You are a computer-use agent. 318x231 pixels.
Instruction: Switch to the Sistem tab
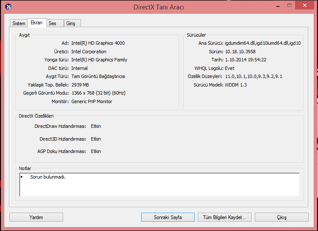pyautogui.click(x=19, y=23)
